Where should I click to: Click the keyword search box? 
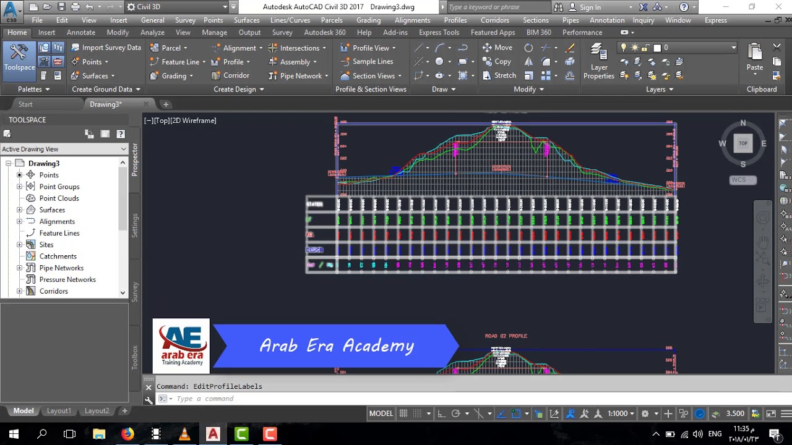498,7
